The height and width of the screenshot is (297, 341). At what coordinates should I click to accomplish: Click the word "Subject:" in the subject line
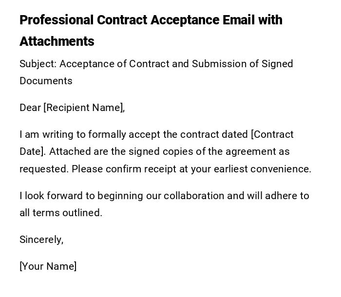tap(38, 64)
